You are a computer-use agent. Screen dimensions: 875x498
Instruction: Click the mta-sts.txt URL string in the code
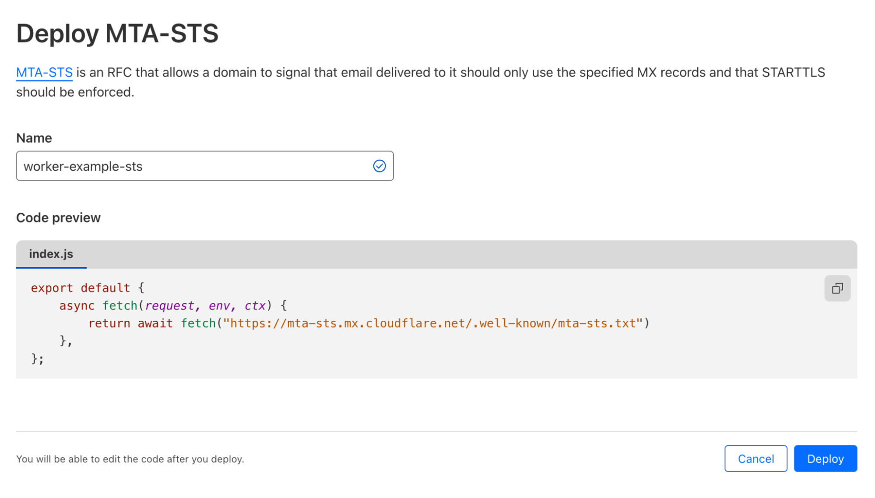click(432, 323)
